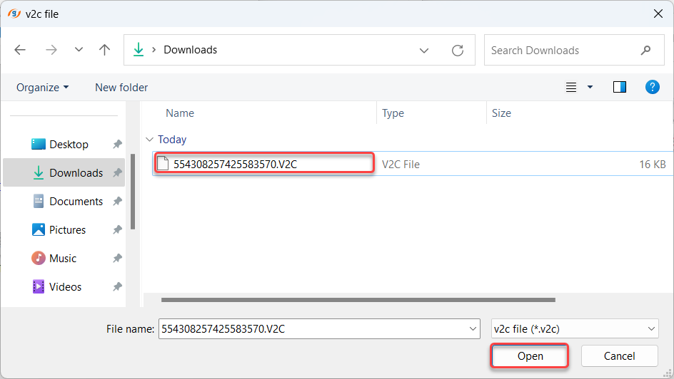Unpin Desktop using its pin icon

[117, 145]
